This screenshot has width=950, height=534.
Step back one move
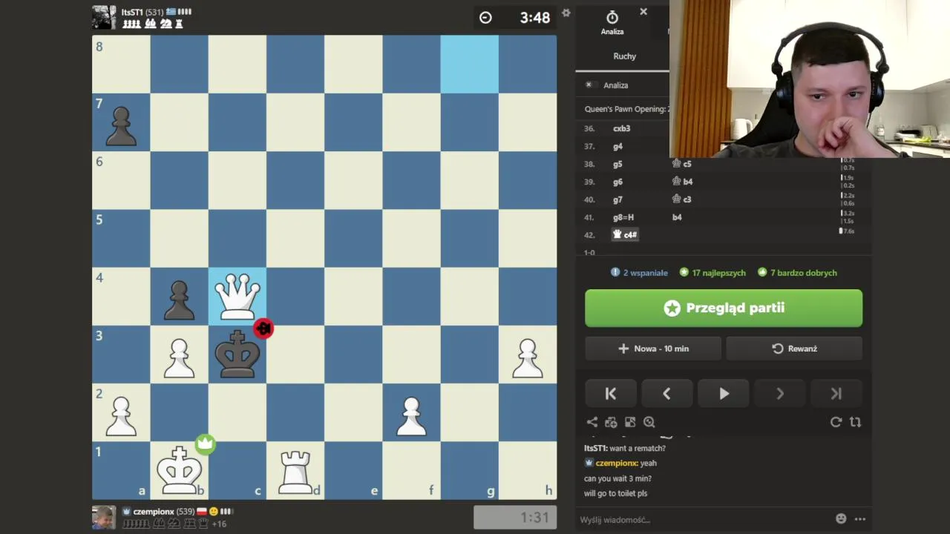[x=666, y=394]
